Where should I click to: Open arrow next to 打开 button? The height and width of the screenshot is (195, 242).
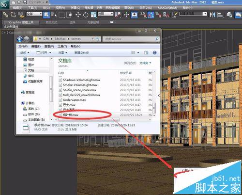pyautogui.click(x=50, y=53)
